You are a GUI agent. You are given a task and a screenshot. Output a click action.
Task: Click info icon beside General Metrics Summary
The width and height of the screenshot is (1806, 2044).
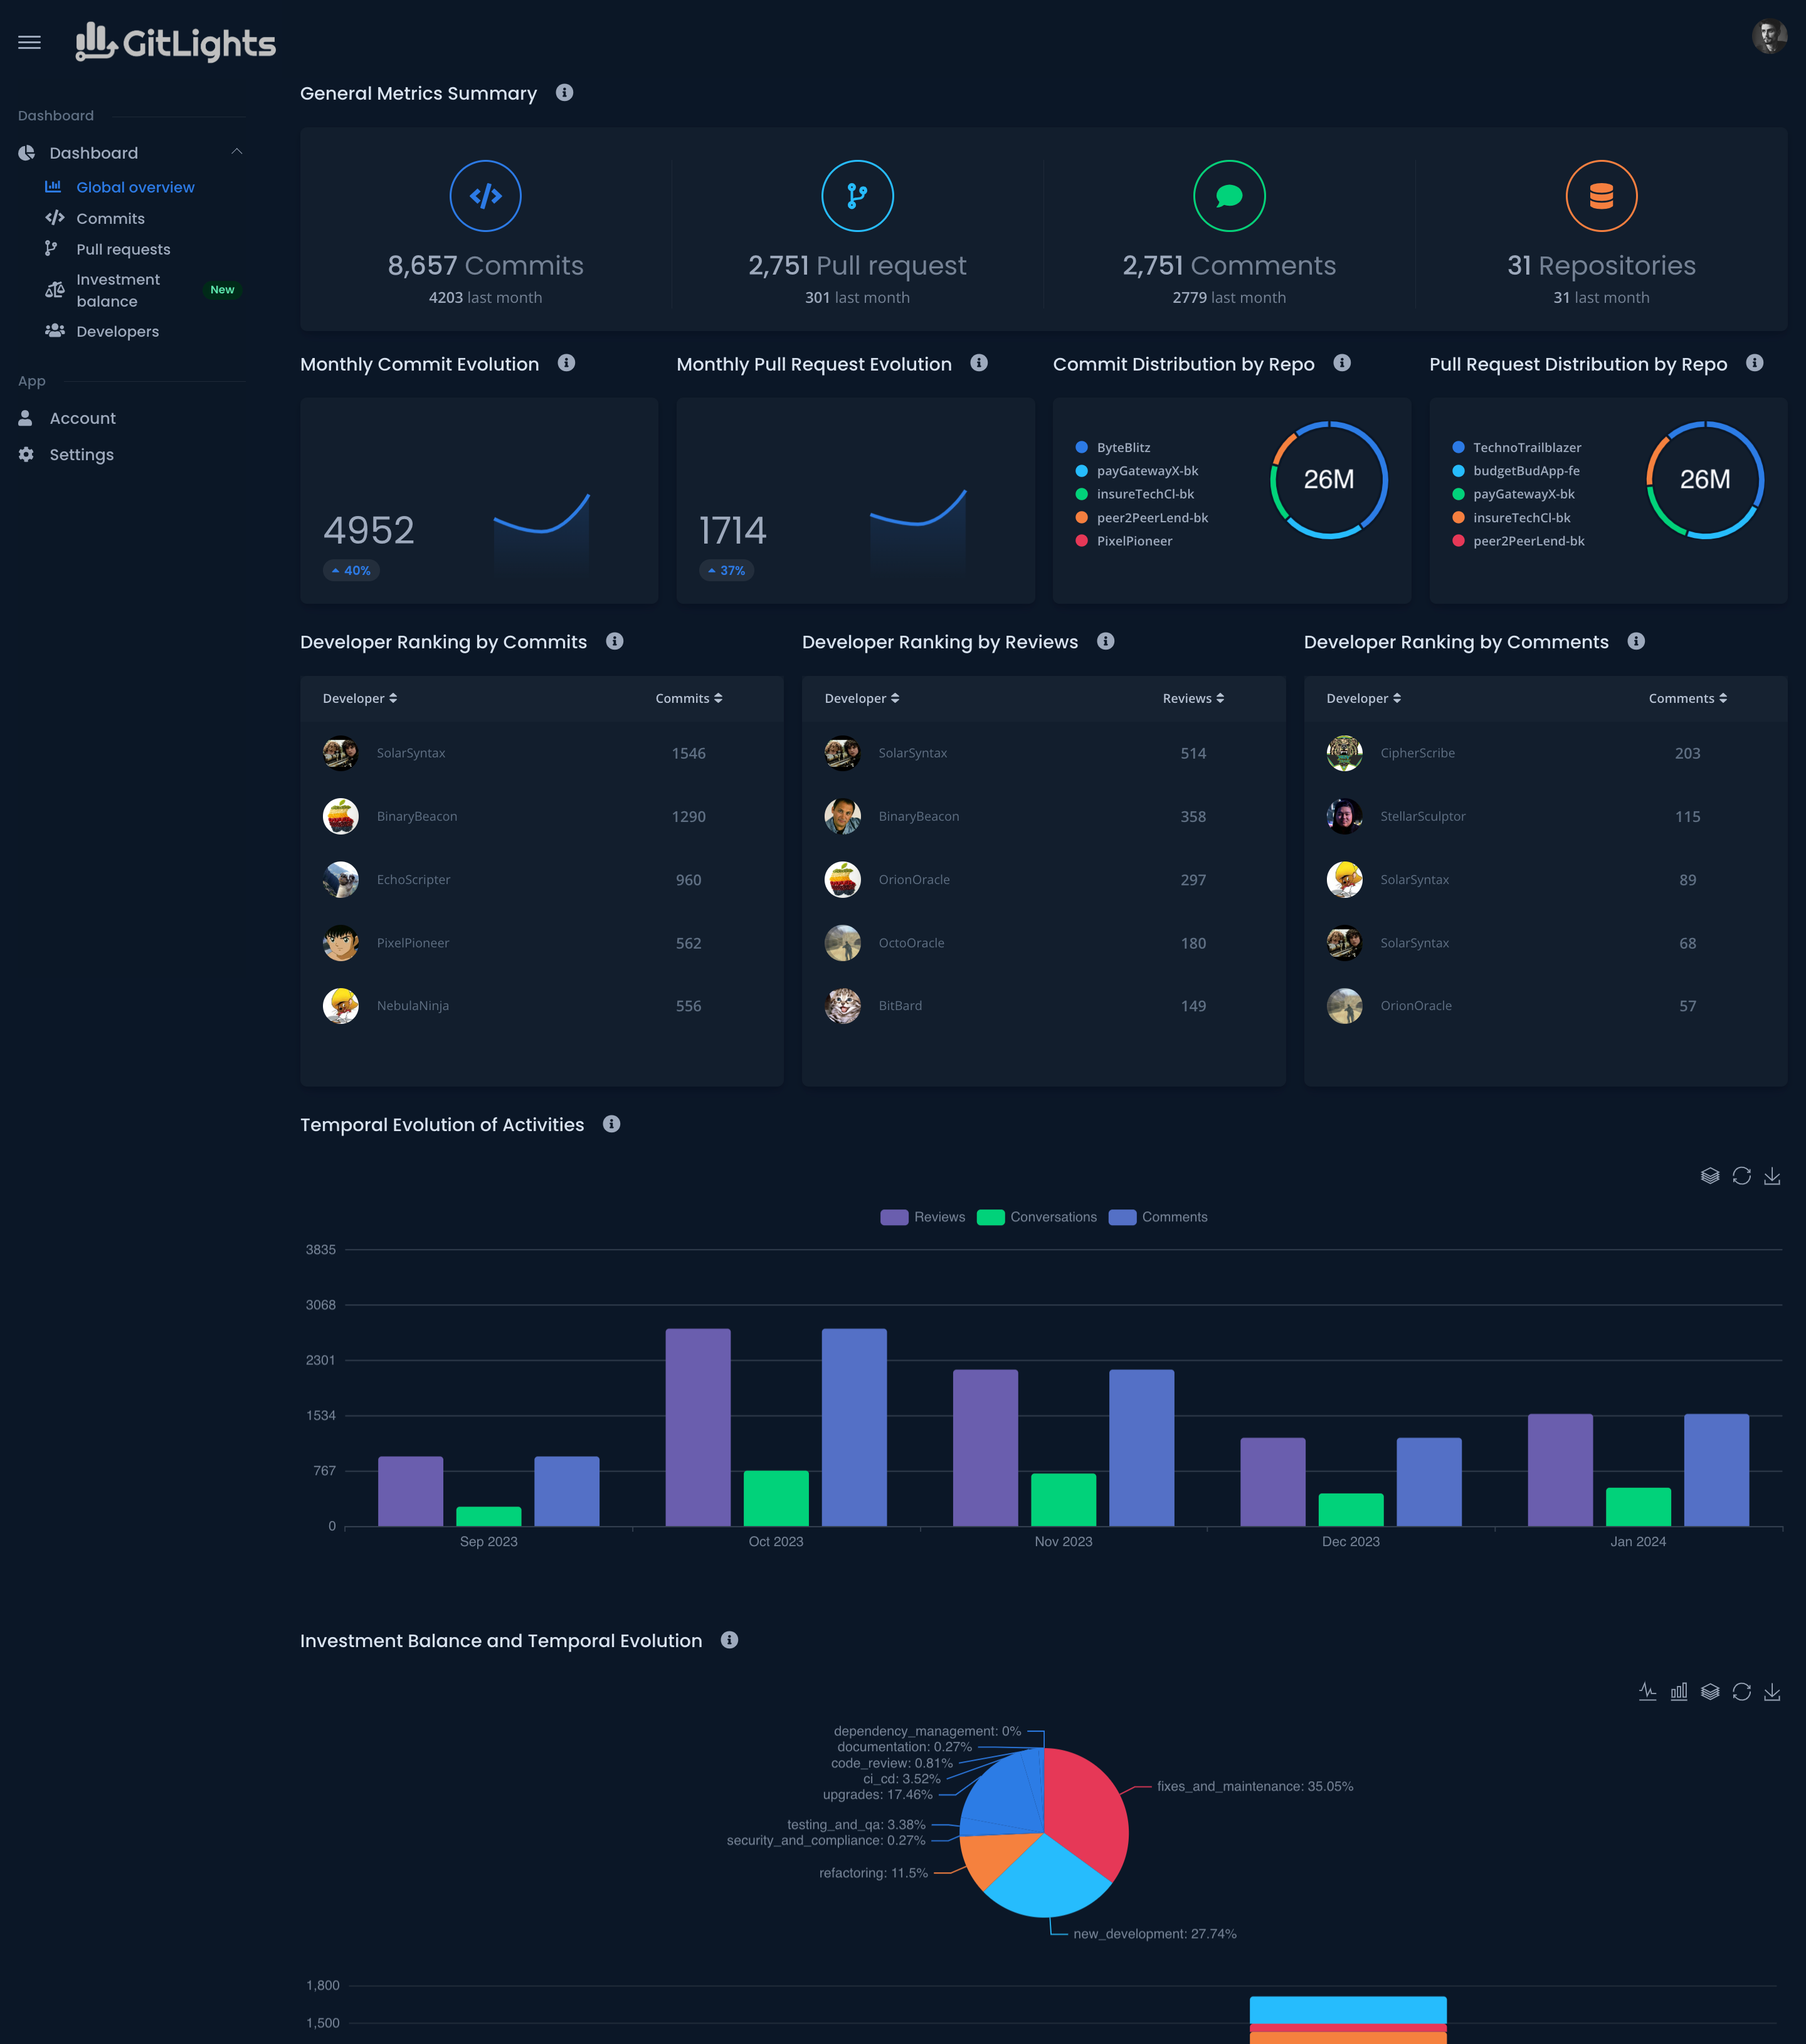click(x=564, y=93)
